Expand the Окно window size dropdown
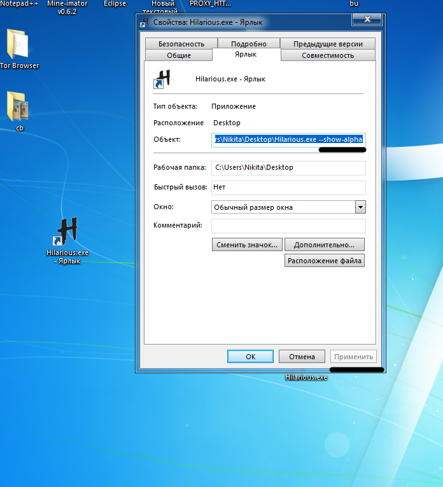This screenshot has width=443, height=487. (360, 207)
